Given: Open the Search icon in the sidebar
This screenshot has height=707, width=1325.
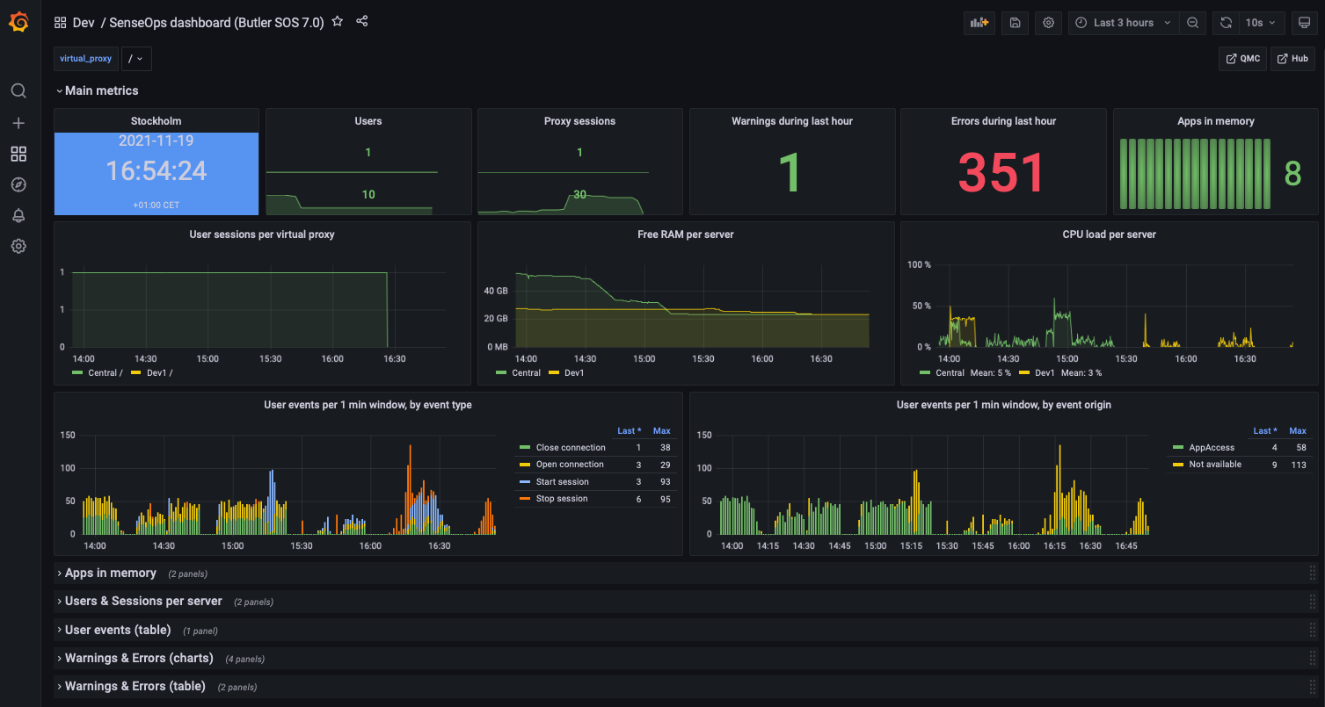Looking at the screenshot, I should pos(18,90).
